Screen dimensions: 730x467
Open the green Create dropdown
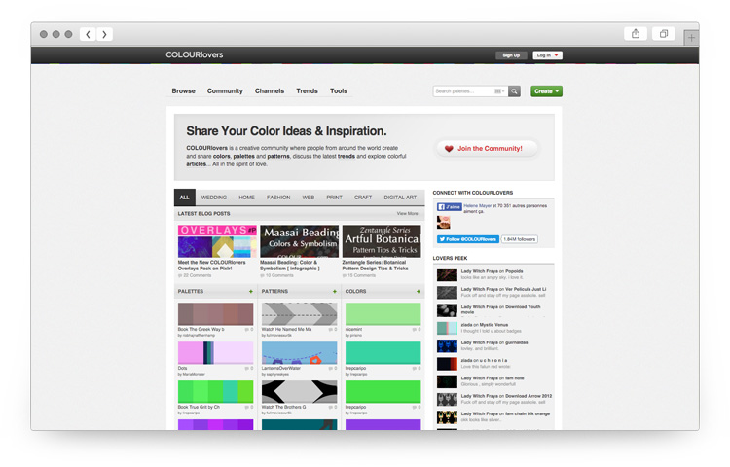[x=547, y=91]
